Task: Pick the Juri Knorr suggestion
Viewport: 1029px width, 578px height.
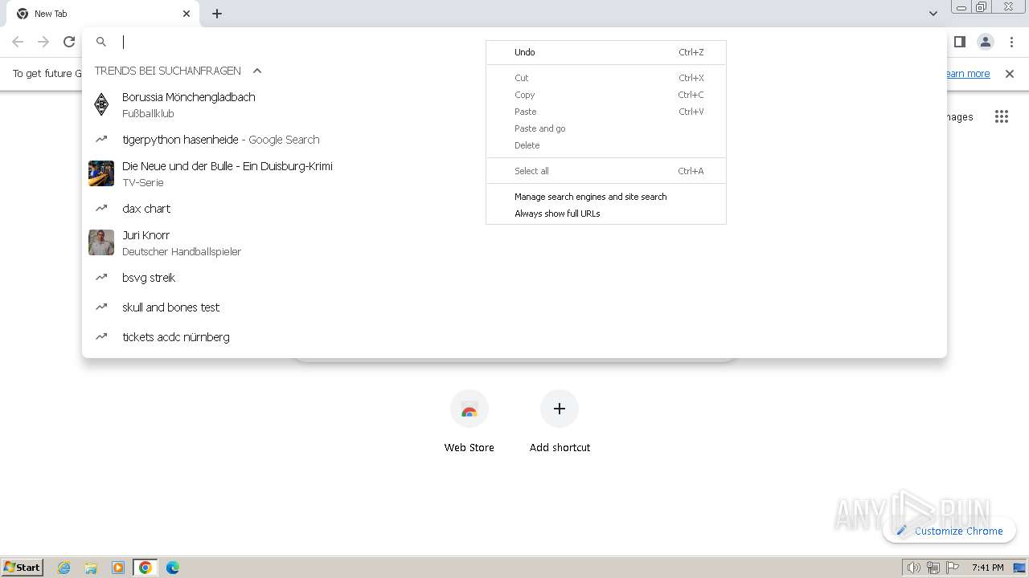Action: click(x=514, y=242)
